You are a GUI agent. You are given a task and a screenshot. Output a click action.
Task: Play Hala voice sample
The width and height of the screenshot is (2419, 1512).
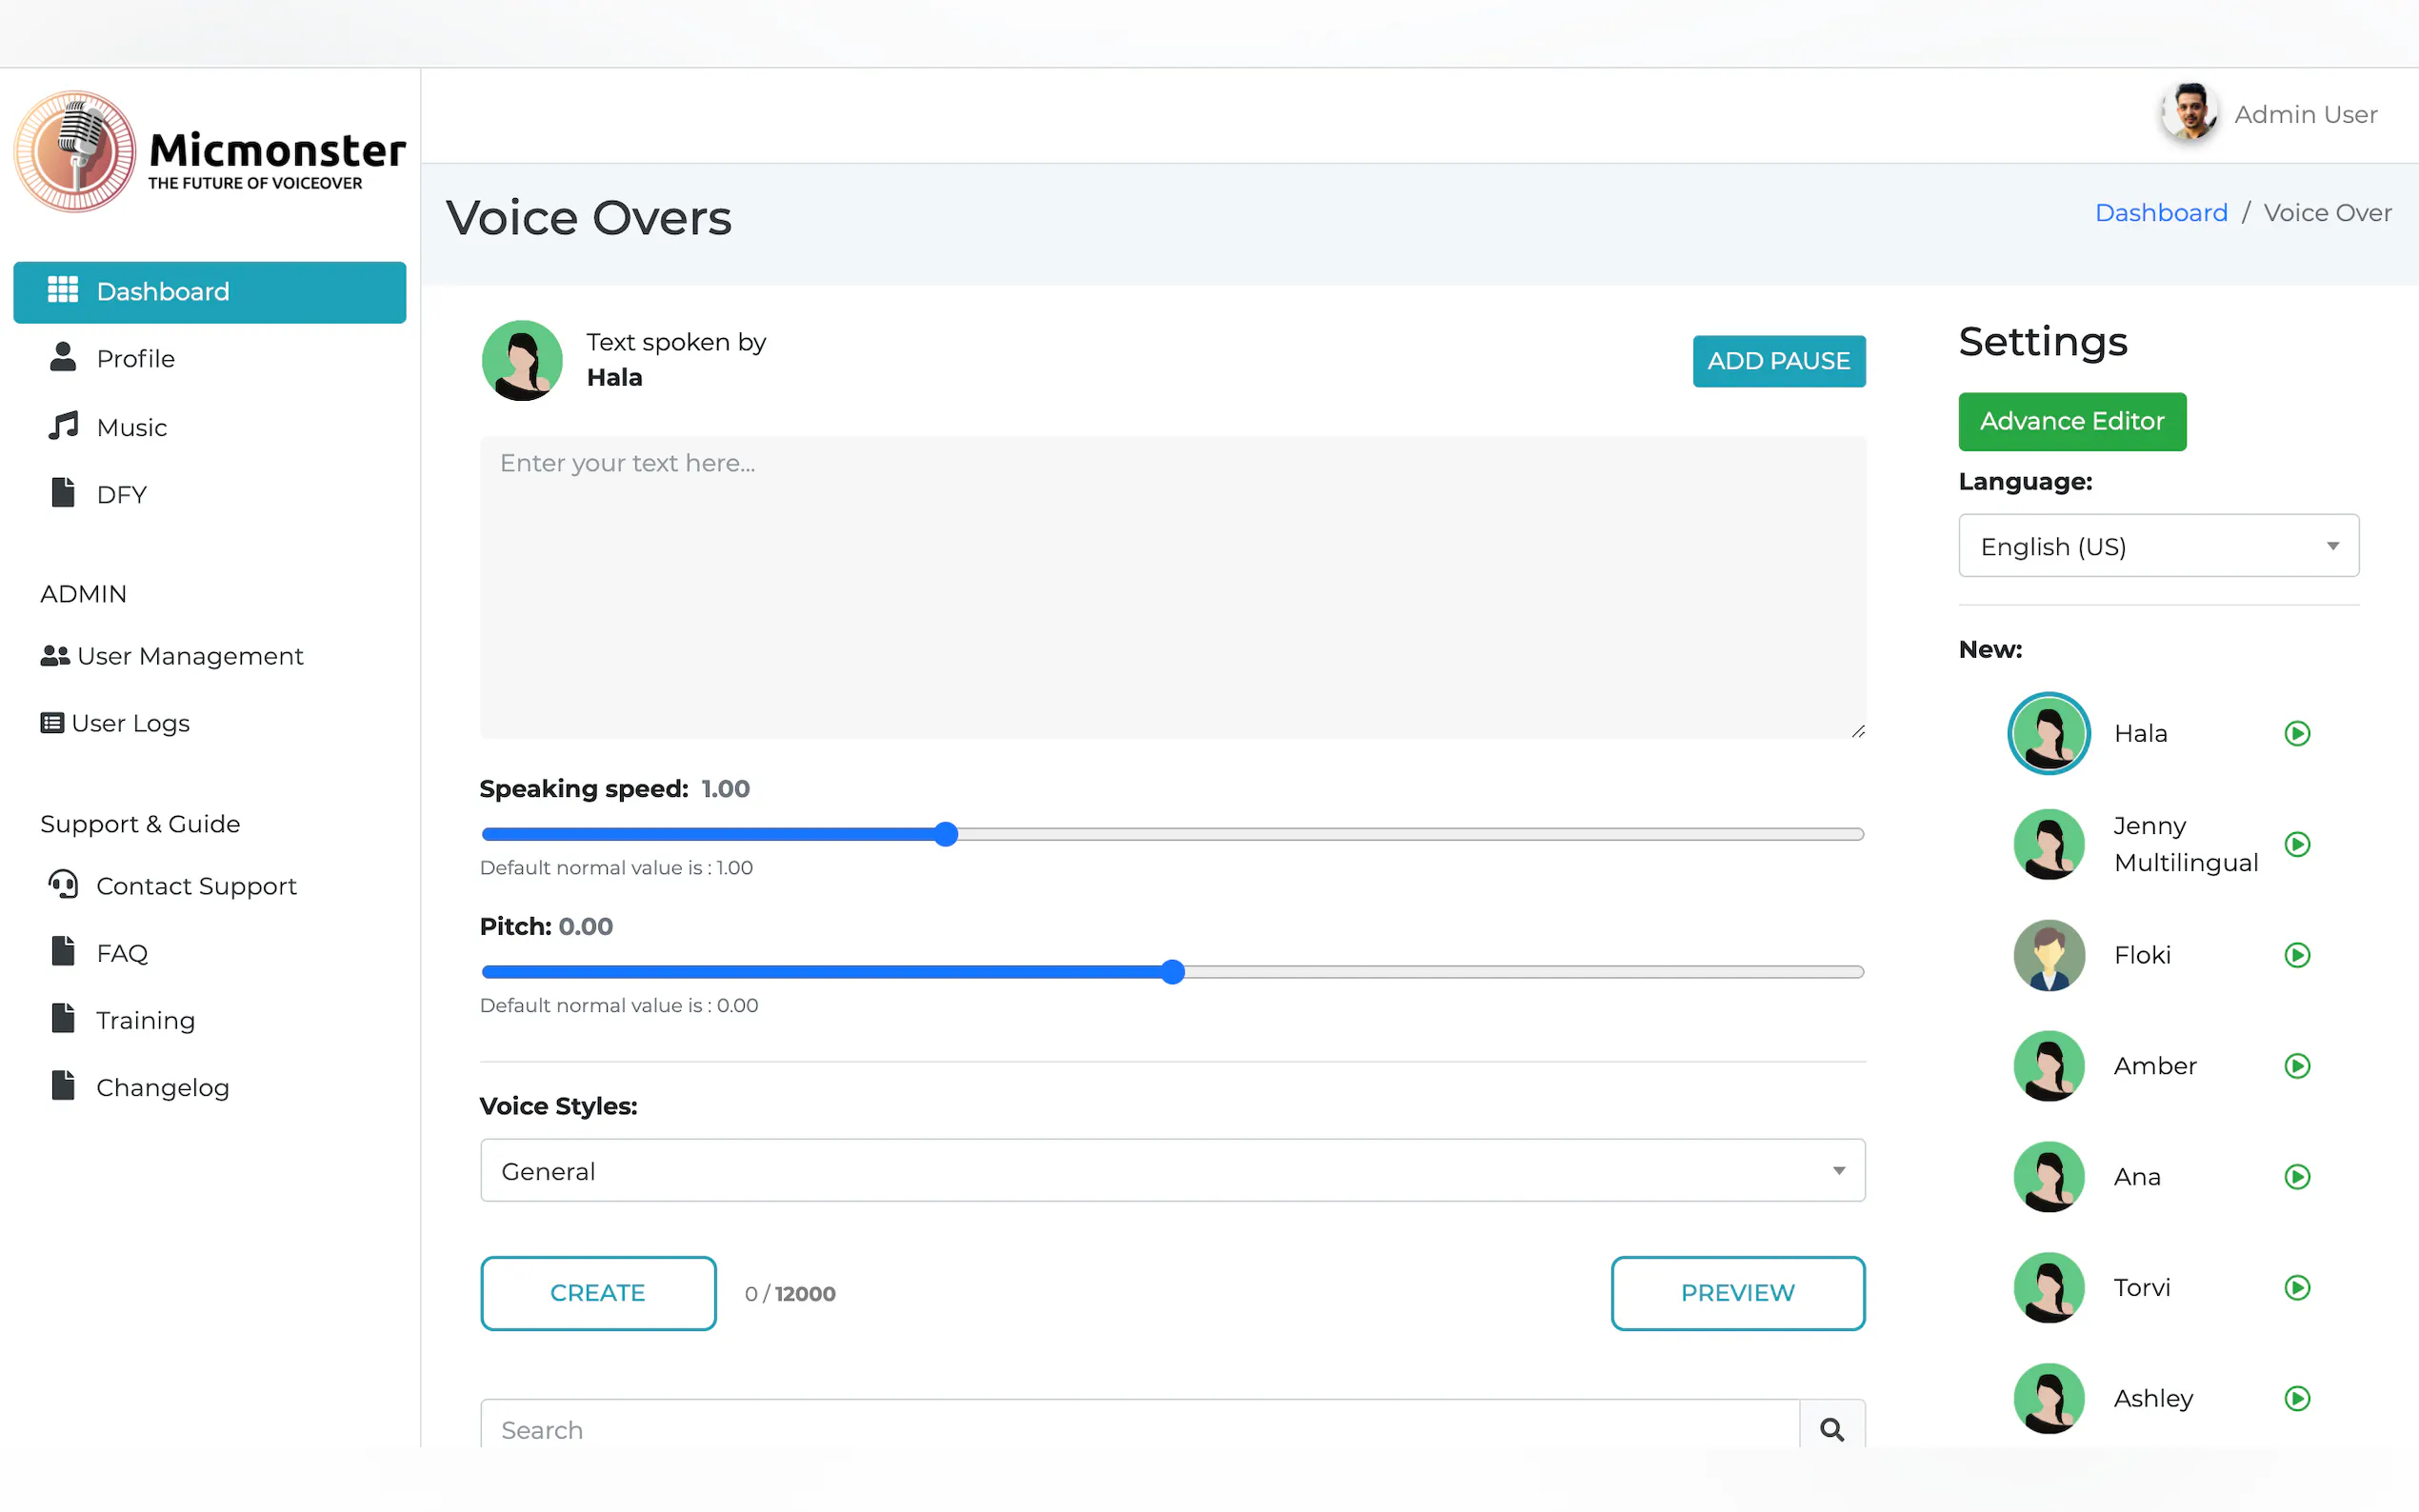(2296, 733)
